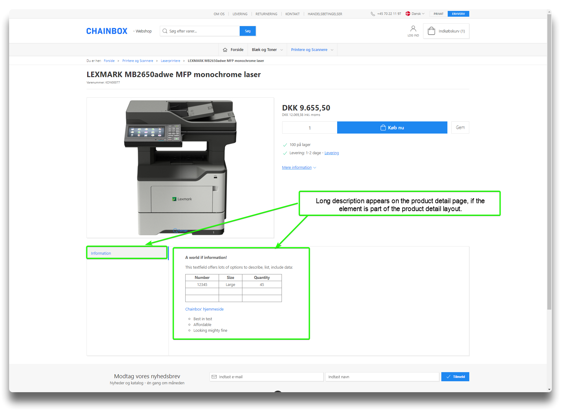Click the search magnifier icon
Image resolution: width=561 pixels, height=411 pixels.
[165, 31]
